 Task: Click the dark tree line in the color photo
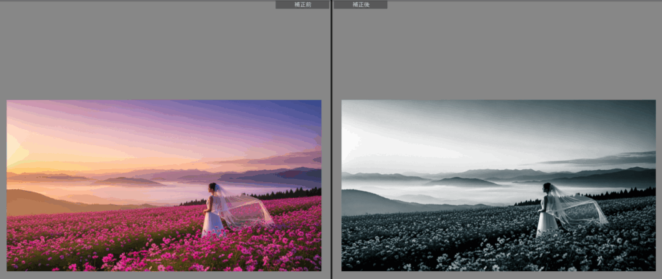(291, 192)
